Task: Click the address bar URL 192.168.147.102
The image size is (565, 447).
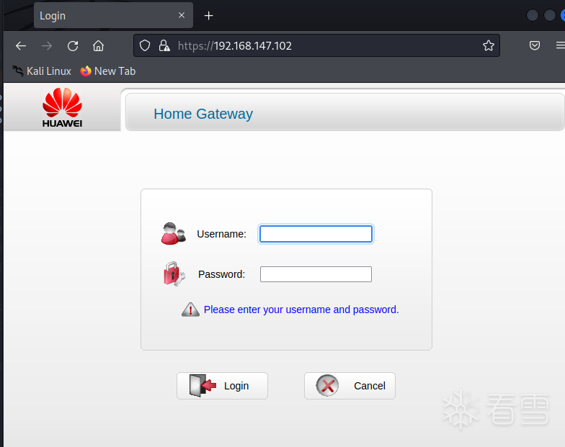Action: click(x=235, y=46)
